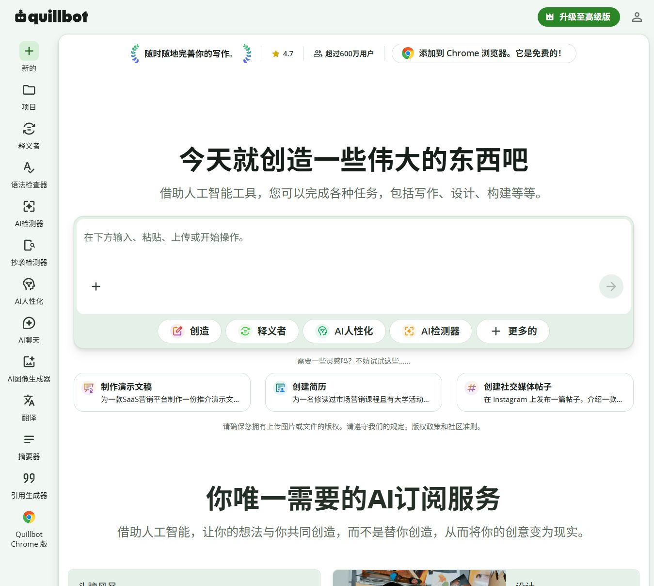Open 引用生成器 citation generator icon

pos(29,478)
